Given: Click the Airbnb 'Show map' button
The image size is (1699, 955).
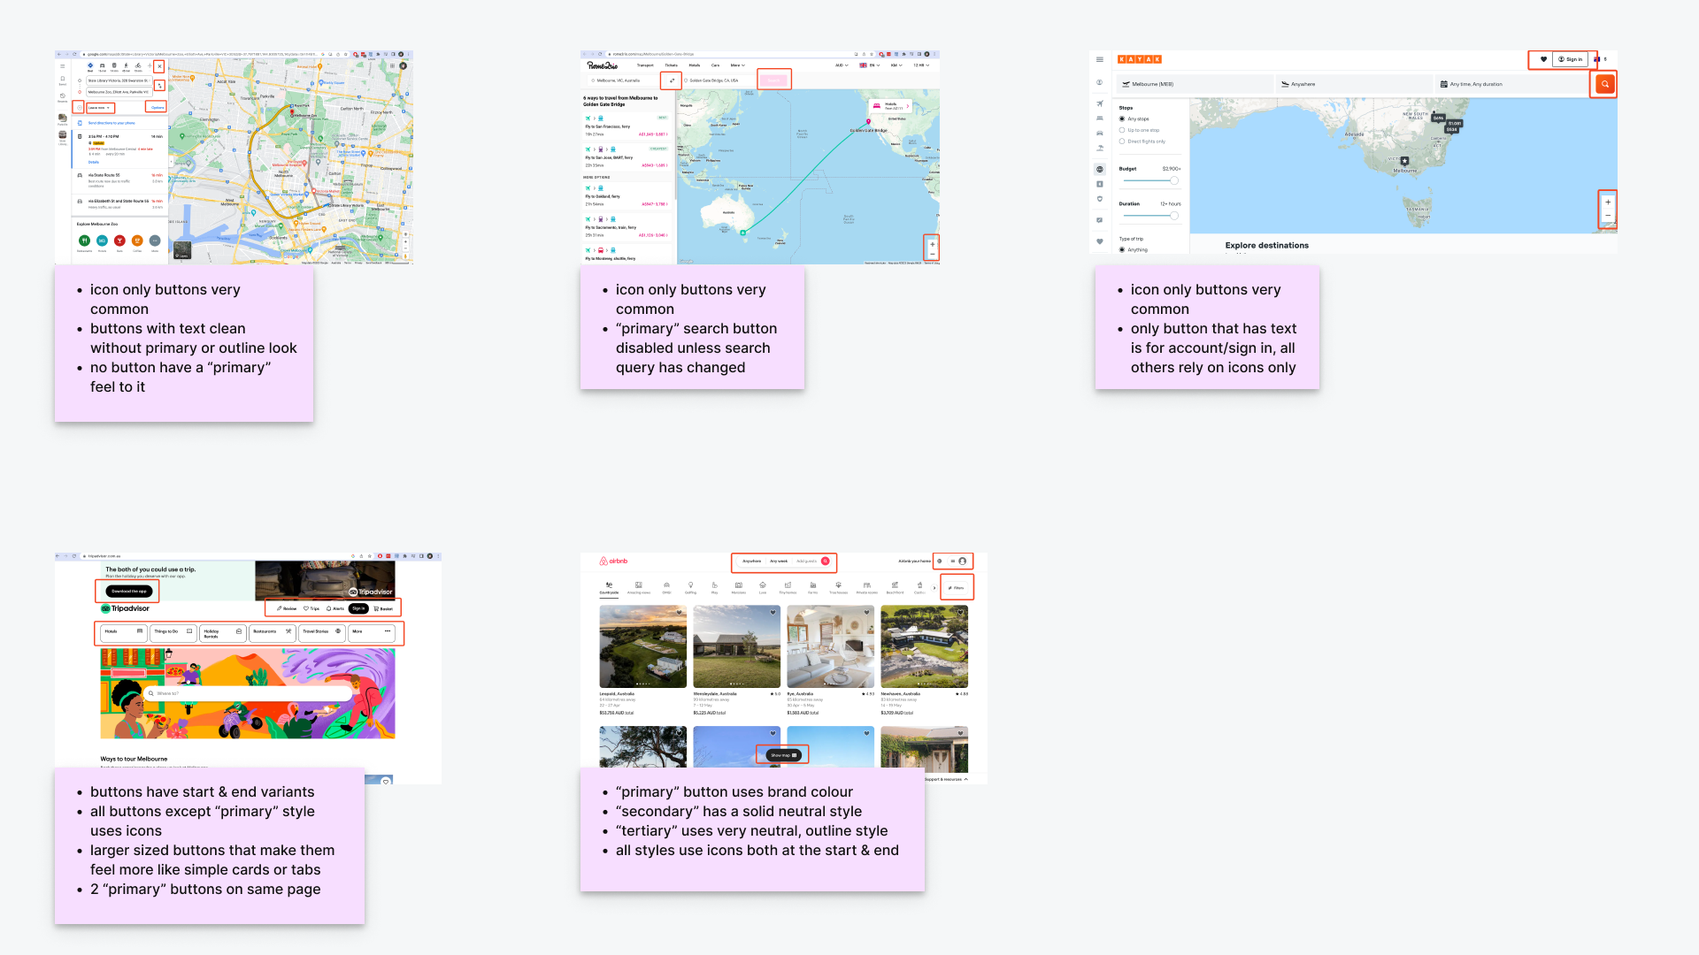Looking at the screenshot, I should [x=783, y=755].
